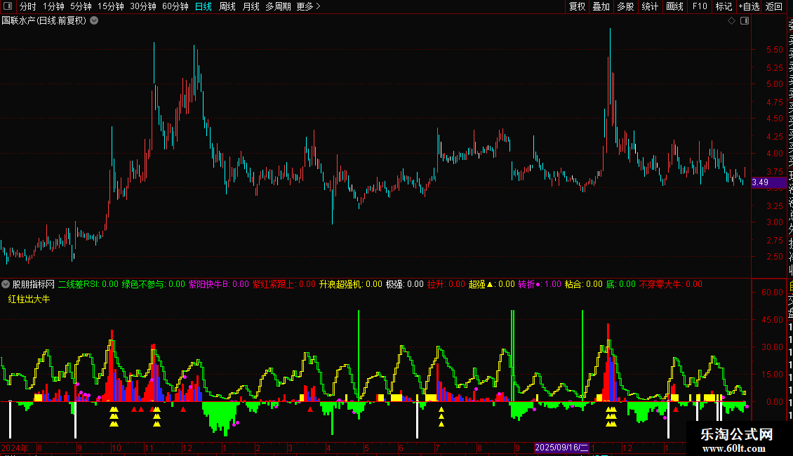Select the 15分钟 period tab
The image size is (793, 456).
pos(111,6)
